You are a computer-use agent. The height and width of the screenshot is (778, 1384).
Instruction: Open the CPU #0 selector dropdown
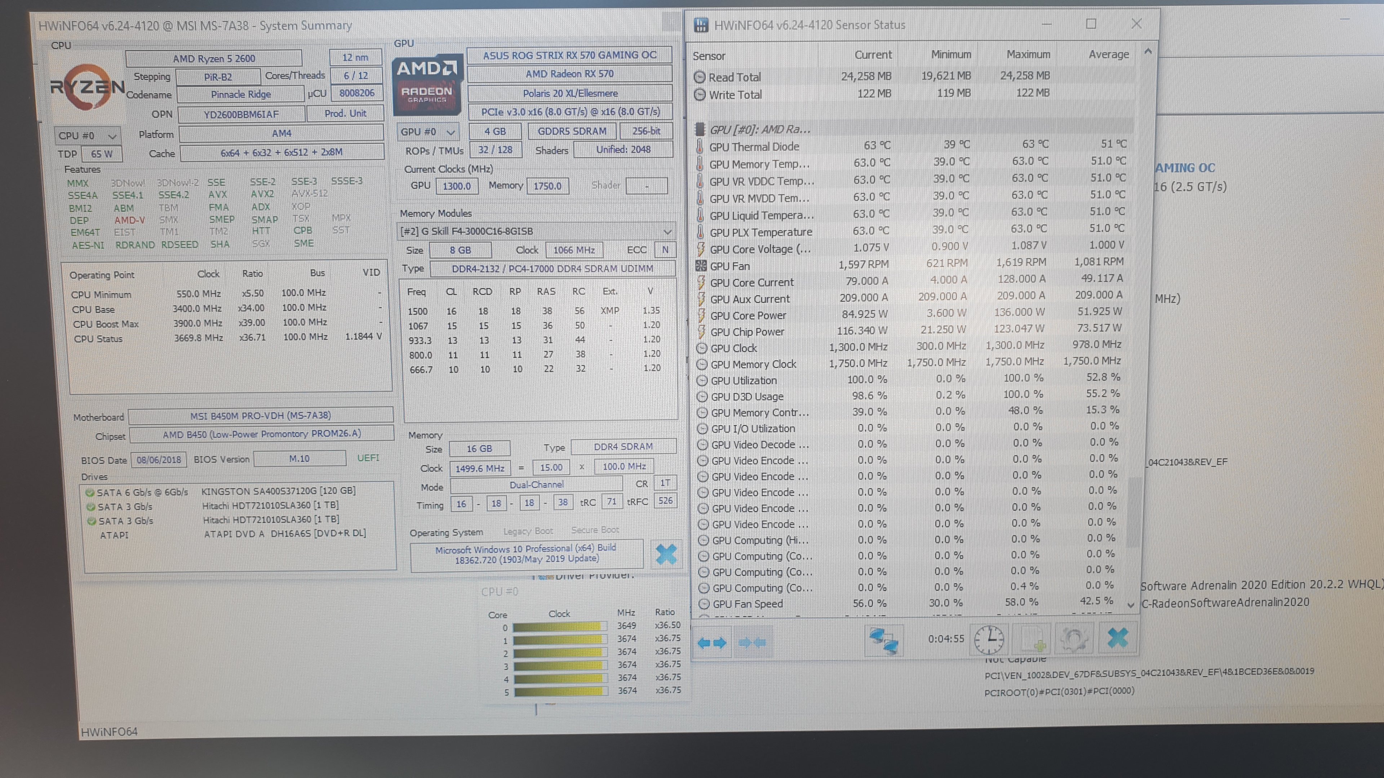tap(87, 136)
